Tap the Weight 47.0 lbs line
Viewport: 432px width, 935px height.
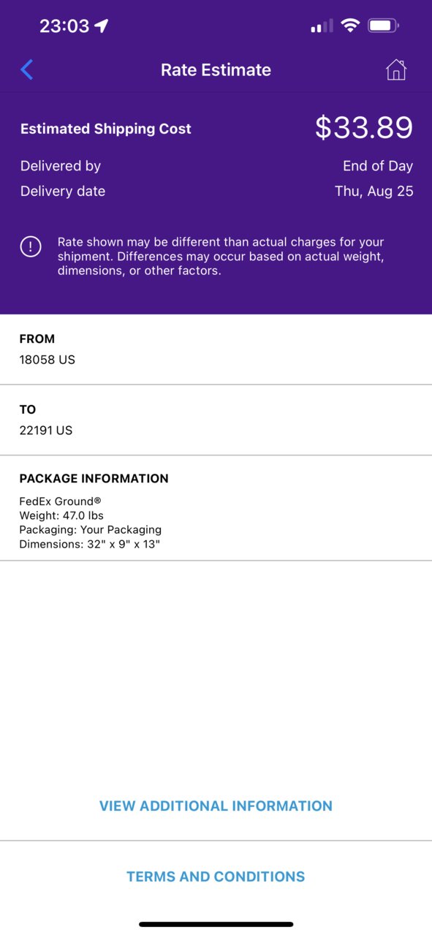coord(61,515)
